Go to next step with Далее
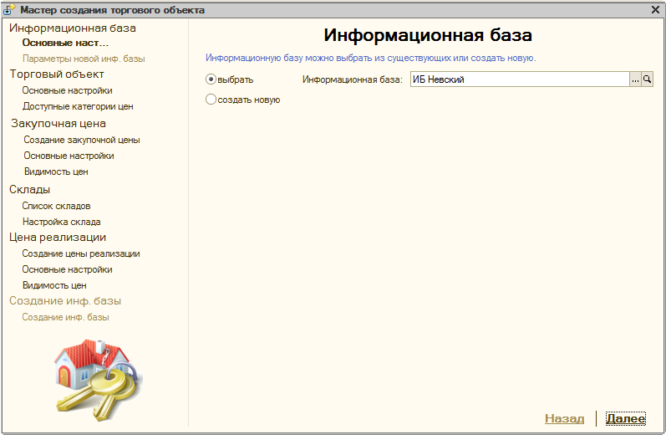The image size is (666, 435). [x=626, y=418]
